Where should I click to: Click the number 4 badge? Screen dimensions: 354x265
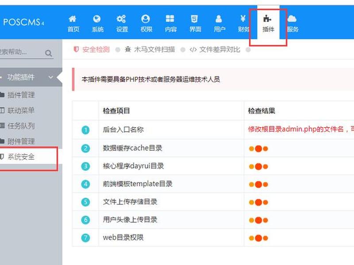85,184
